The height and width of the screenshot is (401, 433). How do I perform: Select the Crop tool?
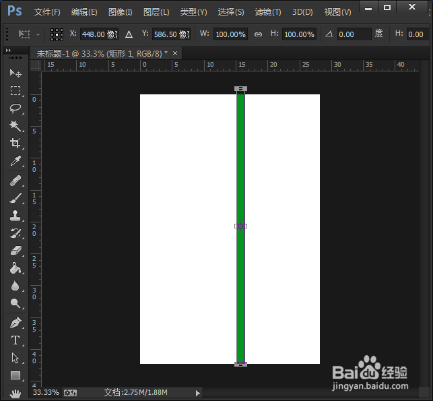click(15, 144)
